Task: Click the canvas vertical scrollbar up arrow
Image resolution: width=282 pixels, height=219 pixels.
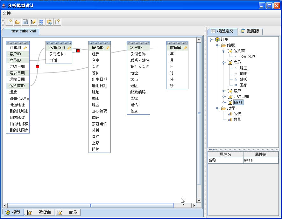Action: click(x=199, y=40)
